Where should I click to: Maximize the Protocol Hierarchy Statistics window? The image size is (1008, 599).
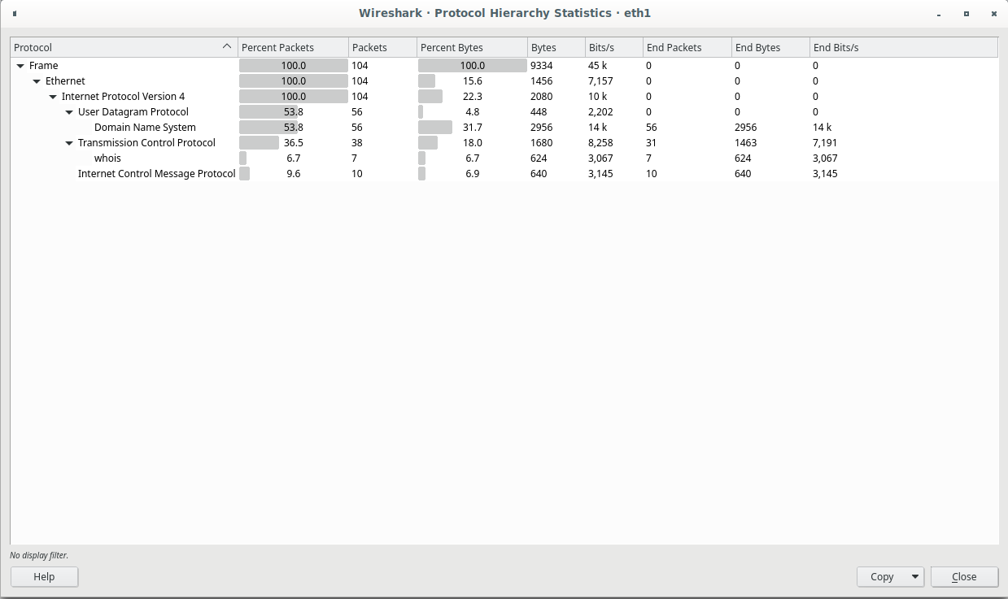click(967, 14)
